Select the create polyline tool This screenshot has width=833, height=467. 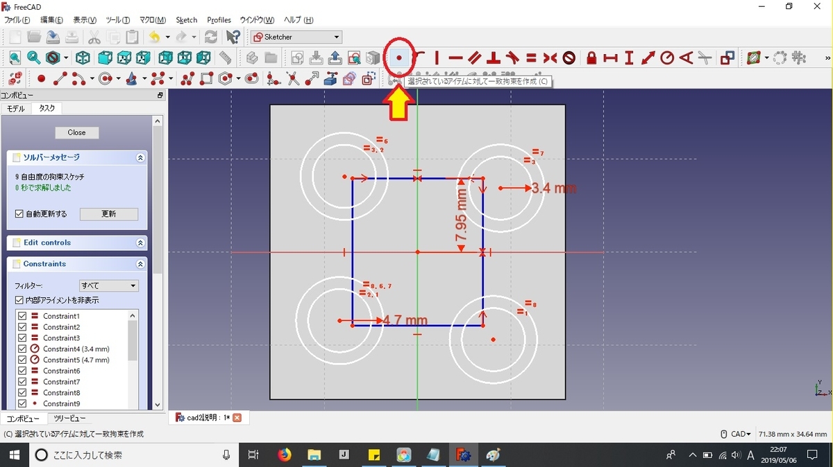coord(187,78)
